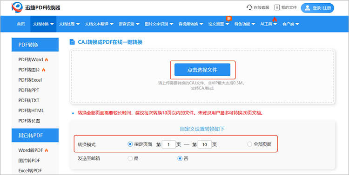Screen dimensions: 349x175
Task: Click the 其它转PDF sidebar section header
Action: coord(35,135)
